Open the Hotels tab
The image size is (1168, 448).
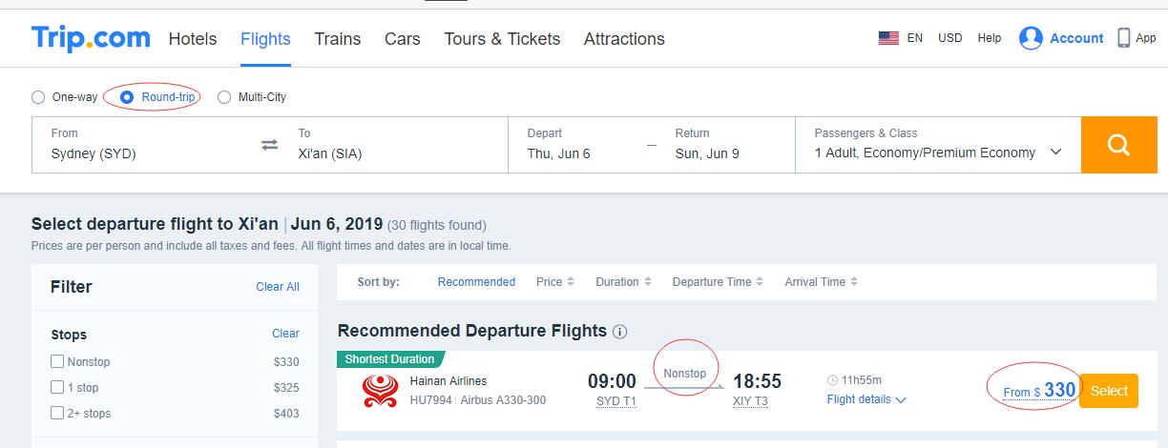point(193,39)
